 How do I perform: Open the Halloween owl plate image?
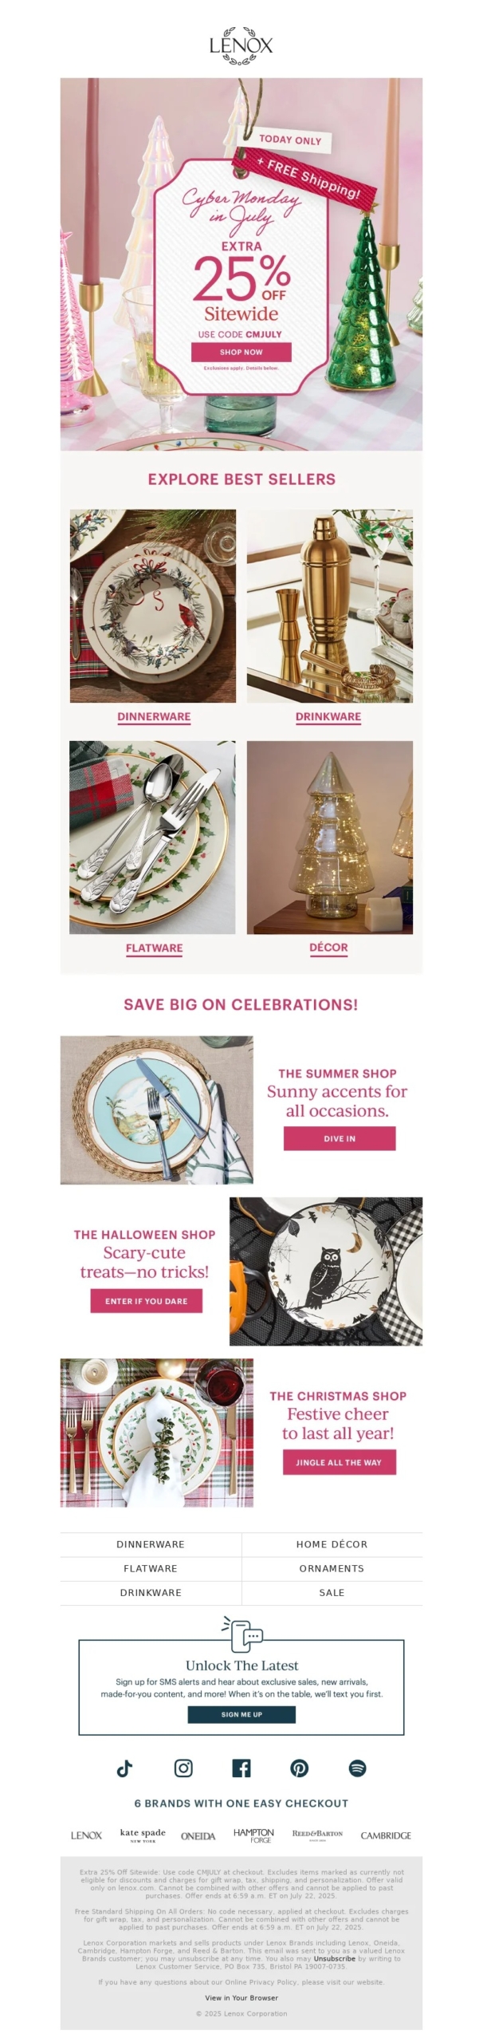click(326, 1271)
